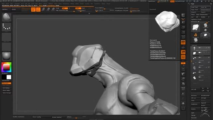Click the Append subtool button
Viewport: 213px width, 120px height.
click(x=205, y=103)
